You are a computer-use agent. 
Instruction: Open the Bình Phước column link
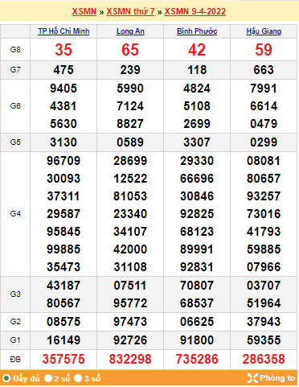(197, 31)
